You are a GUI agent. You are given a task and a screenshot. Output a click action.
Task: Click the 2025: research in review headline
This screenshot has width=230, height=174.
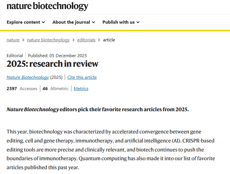point(52,64)
